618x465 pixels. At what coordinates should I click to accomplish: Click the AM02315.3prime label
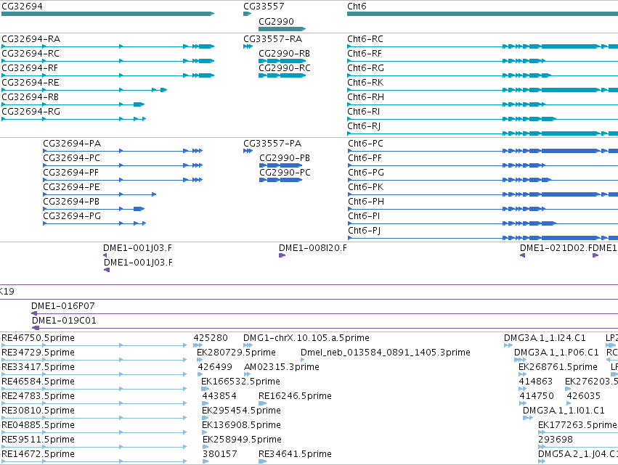coord(282,367)
